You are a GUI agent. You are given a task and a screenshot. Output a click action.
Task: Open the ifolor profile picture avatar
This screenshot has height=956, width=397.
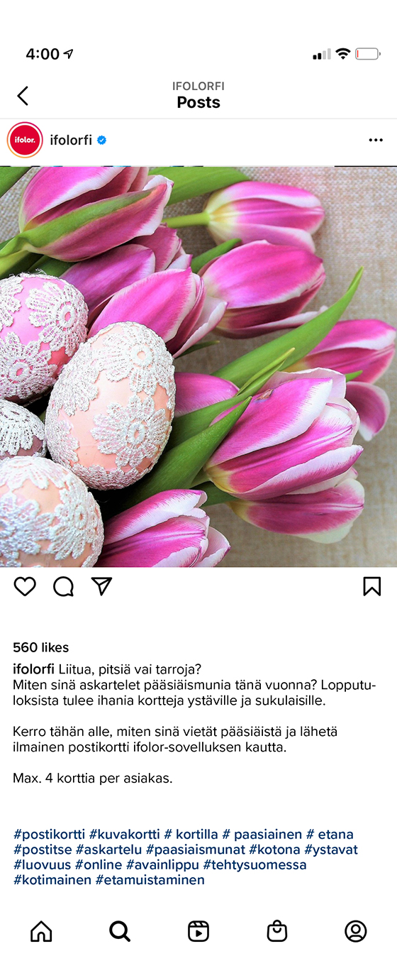[25, 140]
